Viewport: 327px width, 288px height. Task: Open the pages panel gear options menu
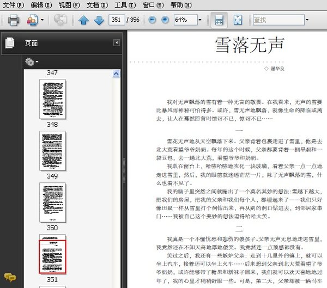[x=31, y=62]
